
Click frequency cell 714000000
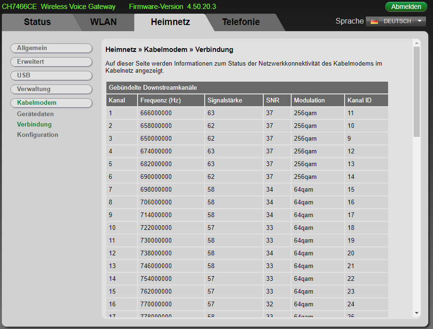(171, 215)
